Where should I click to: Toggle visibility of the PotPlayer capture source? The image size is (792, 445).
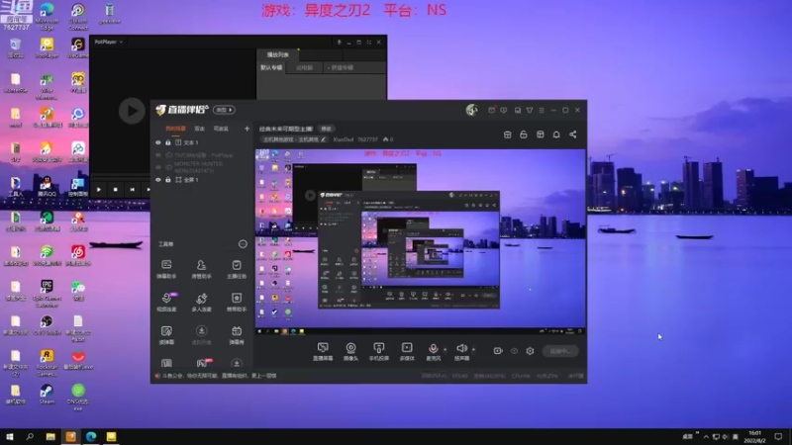tap(158, 155)
